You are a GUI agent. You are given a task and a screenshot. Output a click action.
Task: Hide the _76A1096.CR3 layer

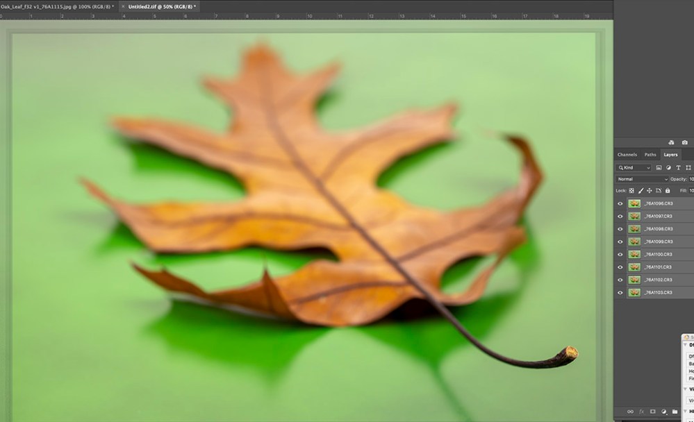point(620,203)
